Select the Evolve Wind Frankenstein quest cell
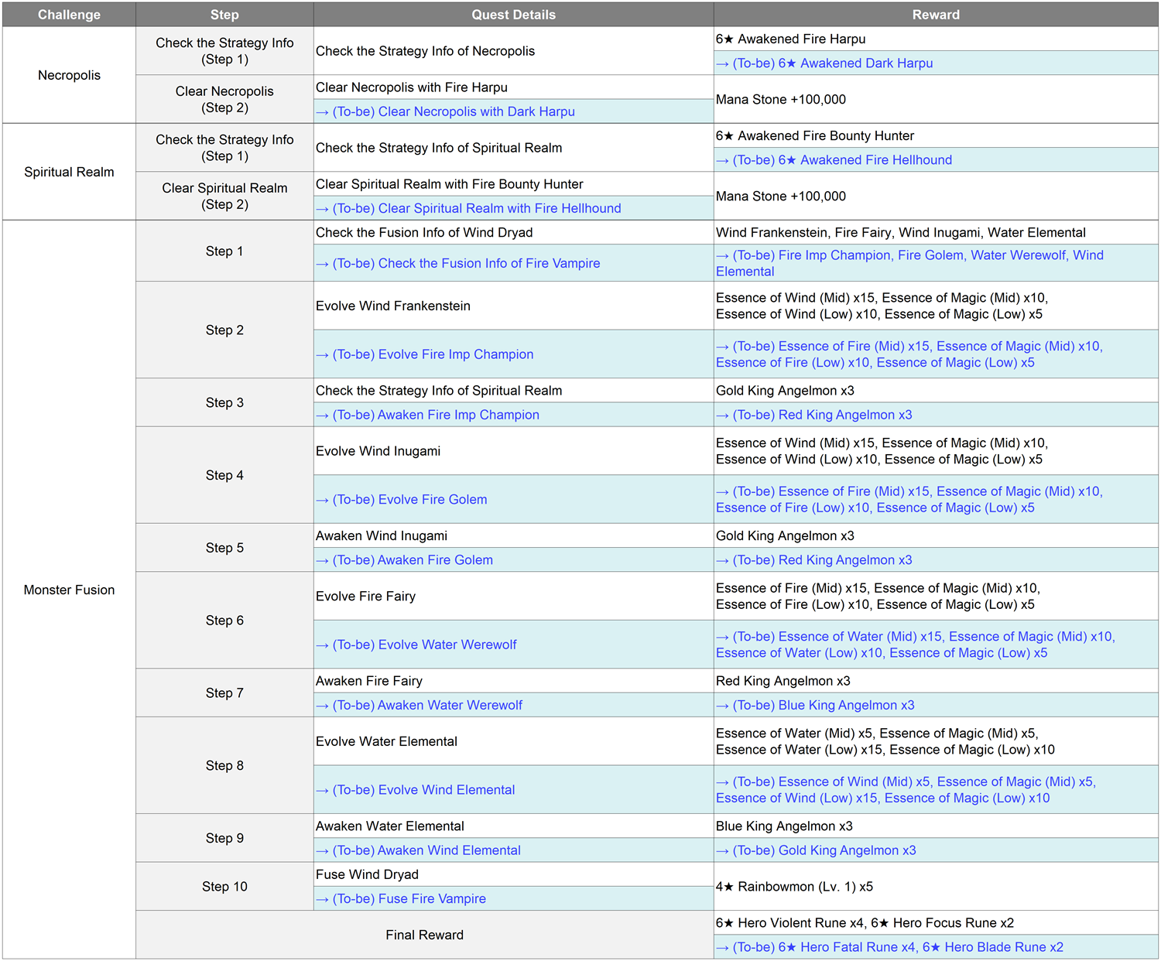This screenshot has height=961, width=1161. pyautogui.click(x=393, y=306)
